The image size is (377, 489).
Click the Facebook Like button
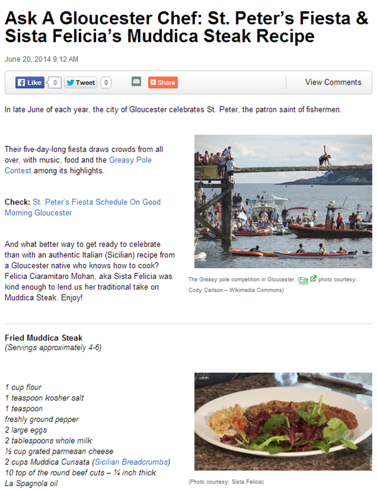29,82
